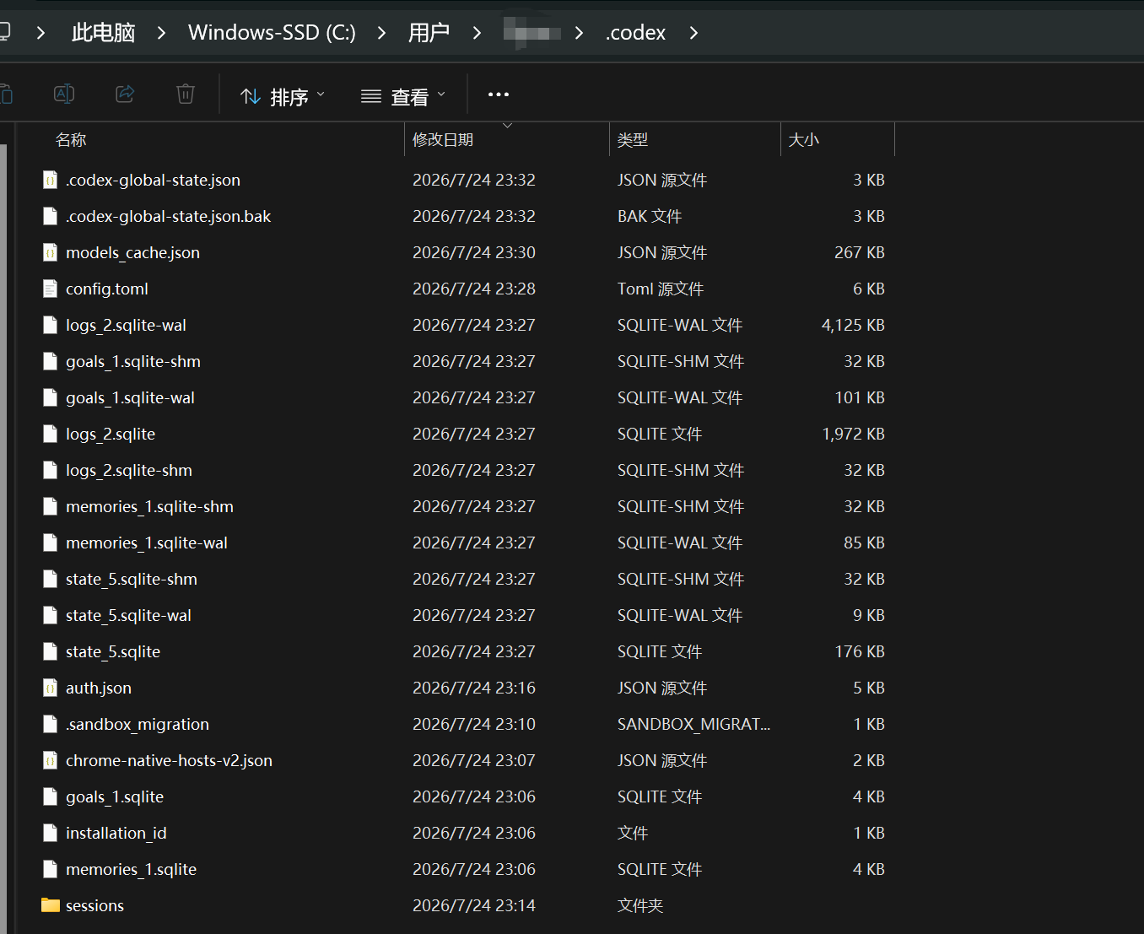Viewport: 1144px width, 934px height.
Task: Click the icon of state_5.sqlite-wal
Action: (51, 615)
